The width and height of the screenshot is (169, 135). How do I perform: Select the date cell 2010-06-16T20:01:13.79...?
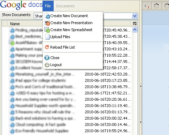(x=108, y=112)
